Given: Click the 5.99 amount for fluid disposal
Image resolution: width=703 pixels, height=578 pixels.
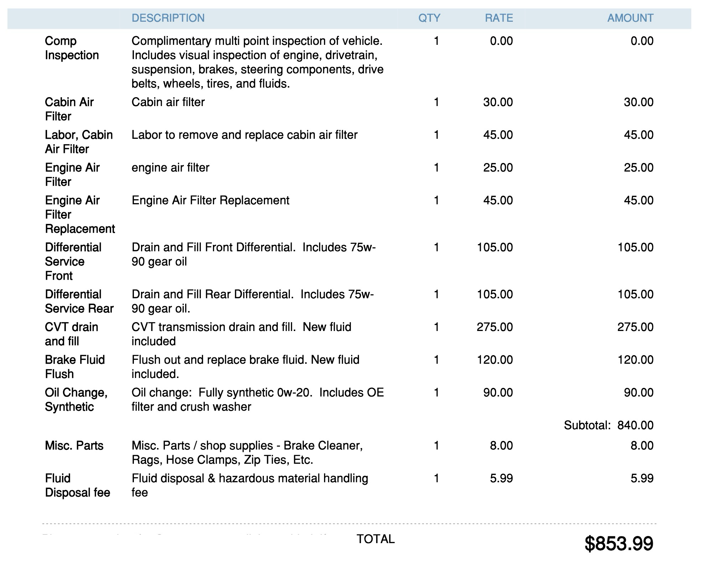Looking at the screenshot, I should click(642, 478).
